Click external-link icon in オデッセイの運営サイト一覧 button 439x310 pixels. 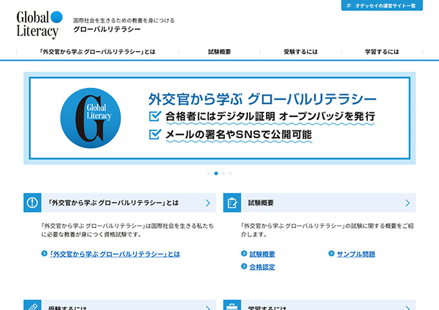[x=349, y=6]
